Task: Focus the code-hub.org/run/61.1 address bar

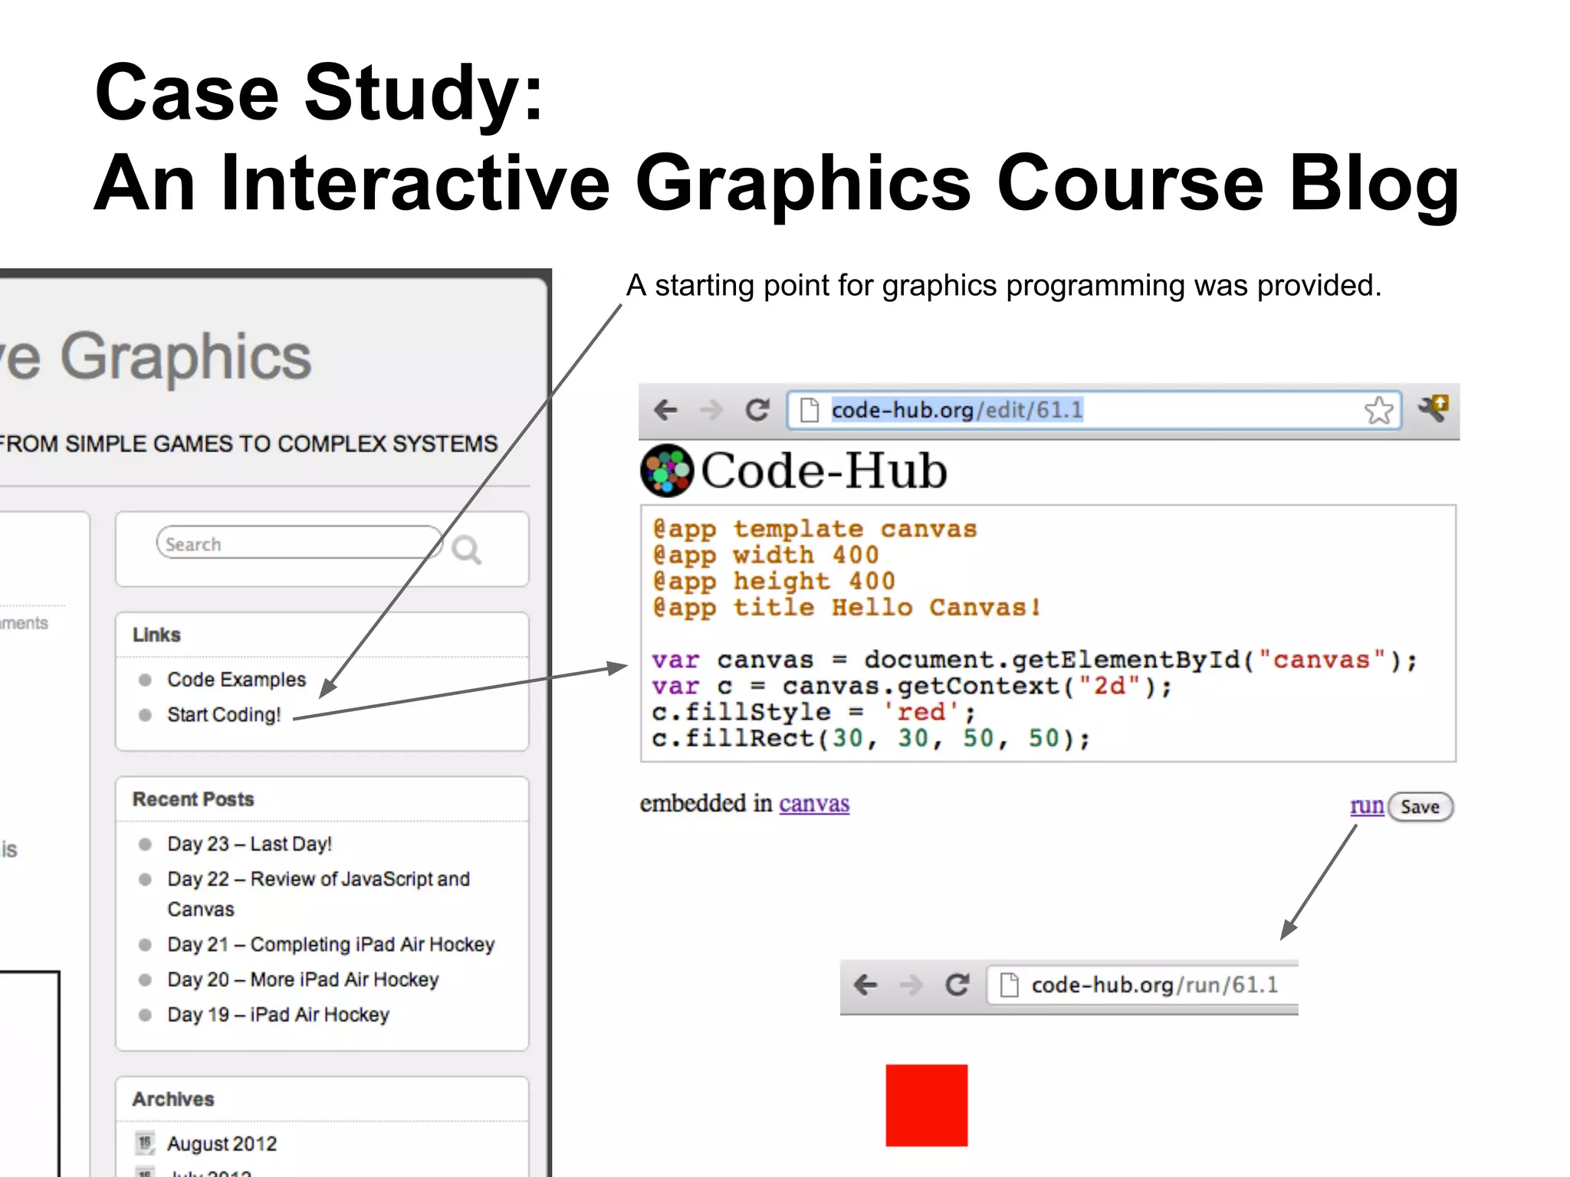Action: pos(1143,985)
